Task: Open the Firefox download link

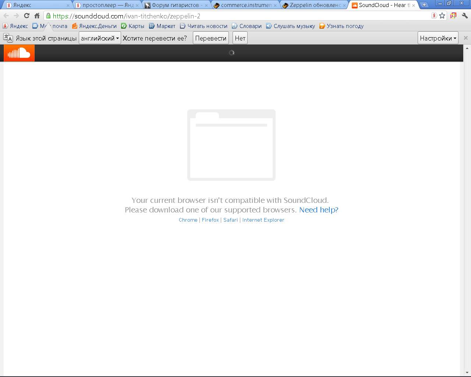Action: point(210,220)
